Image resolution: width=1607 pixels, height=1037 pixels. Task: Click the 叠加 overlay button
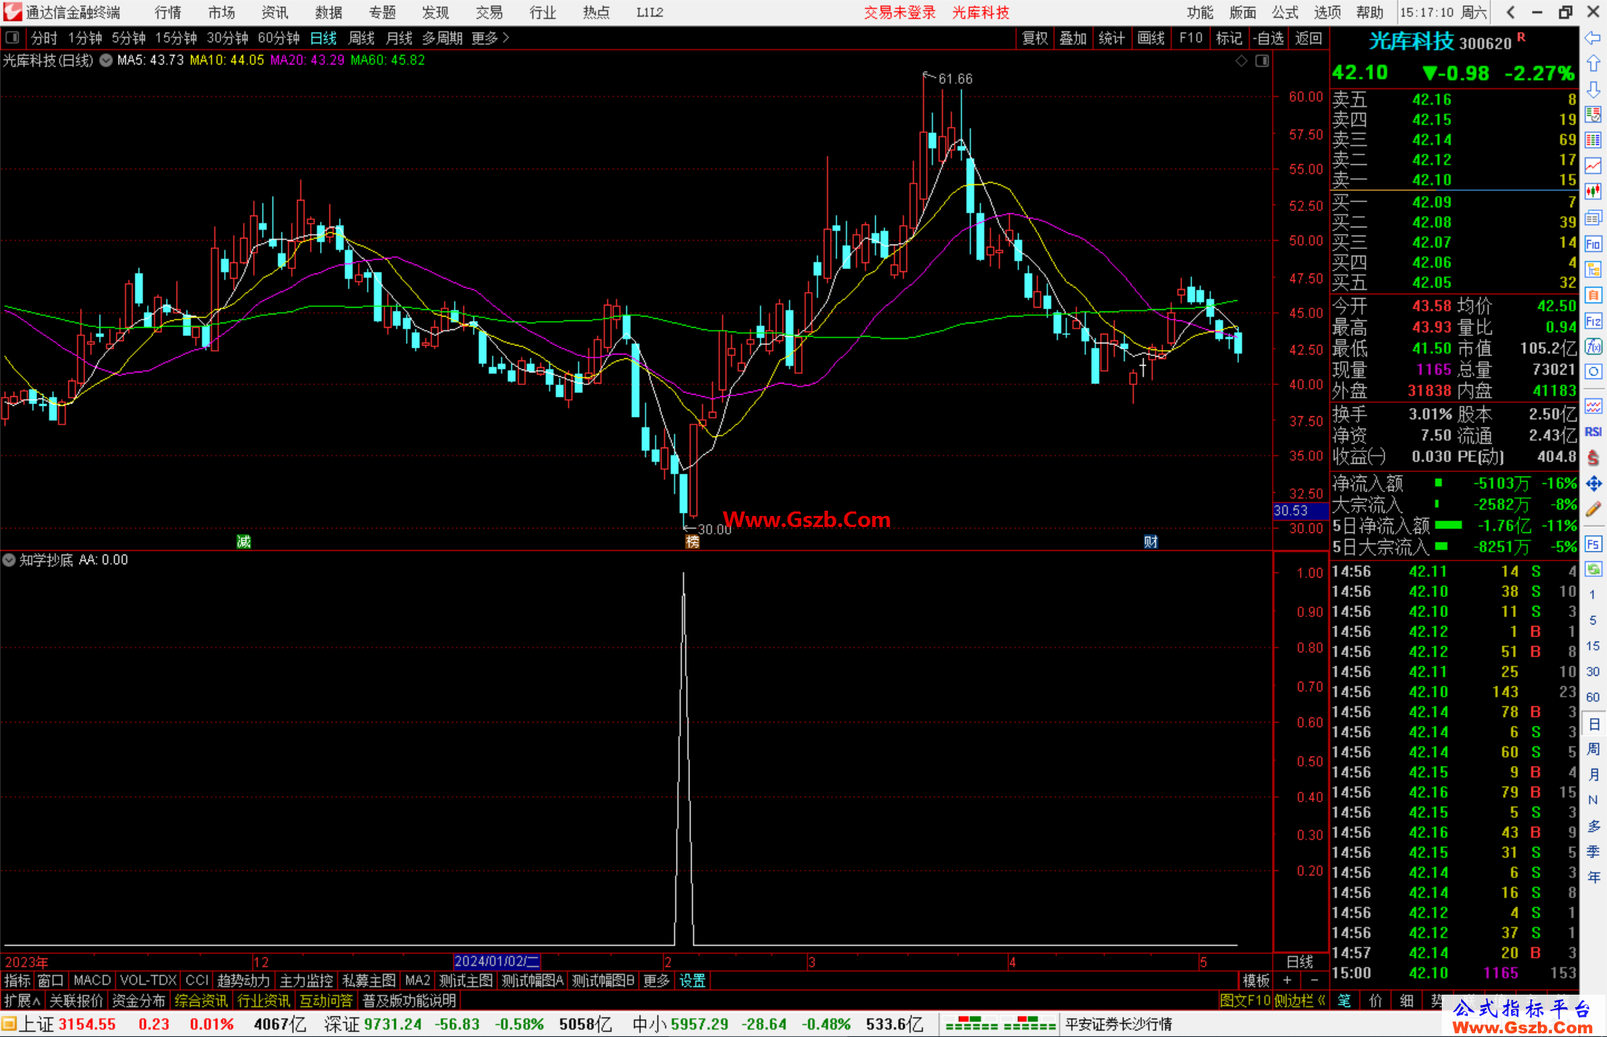1074,38
